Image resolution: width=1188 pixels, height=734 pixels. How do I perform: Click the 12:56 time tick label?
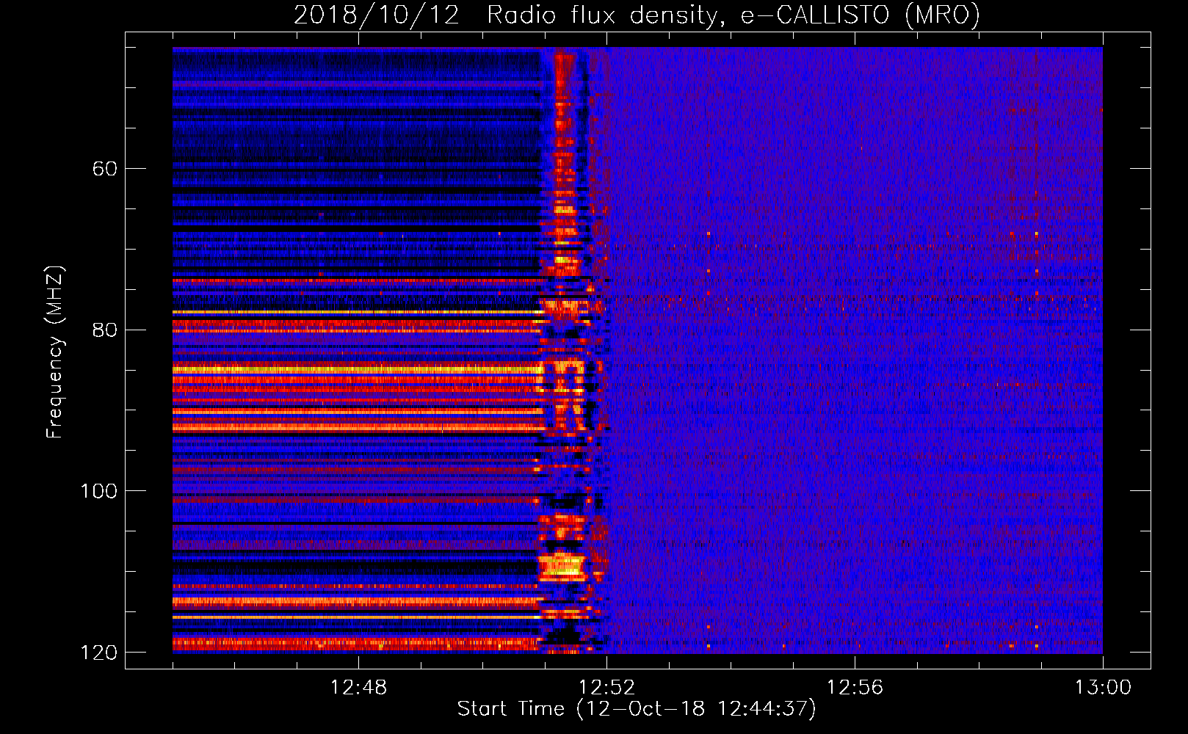point(855,688)
